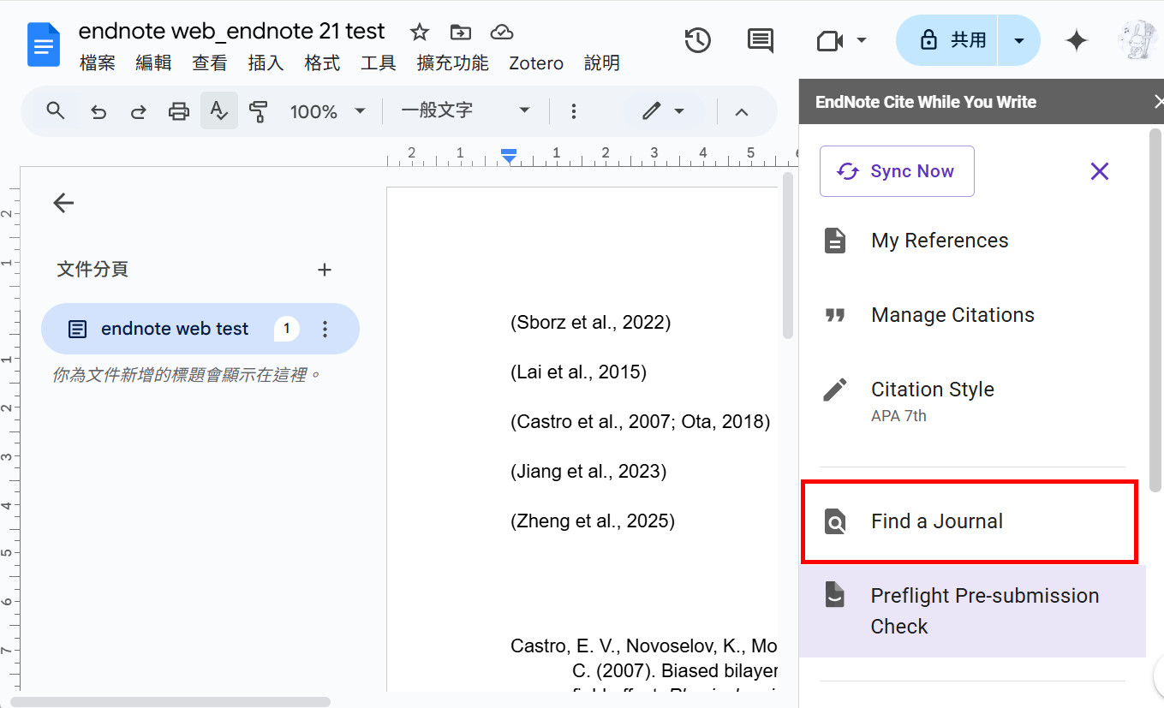Viewport: 1164px width, 708px height.
Task: Open the 100% zoom dropdown
Action: pos(328,111)
